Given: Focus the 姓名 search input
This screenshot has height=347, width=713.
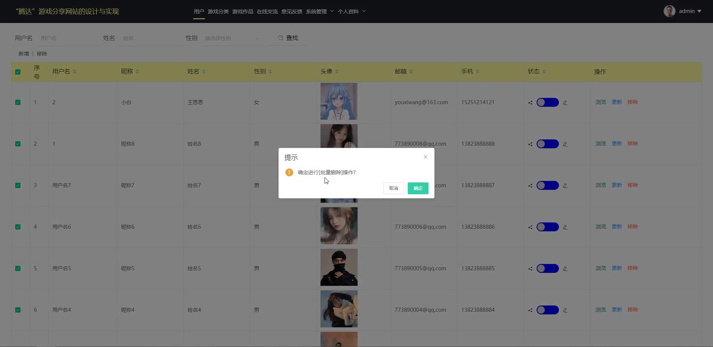Looking at the screenshot, I should pyautogui.click(x=151, y=38).
